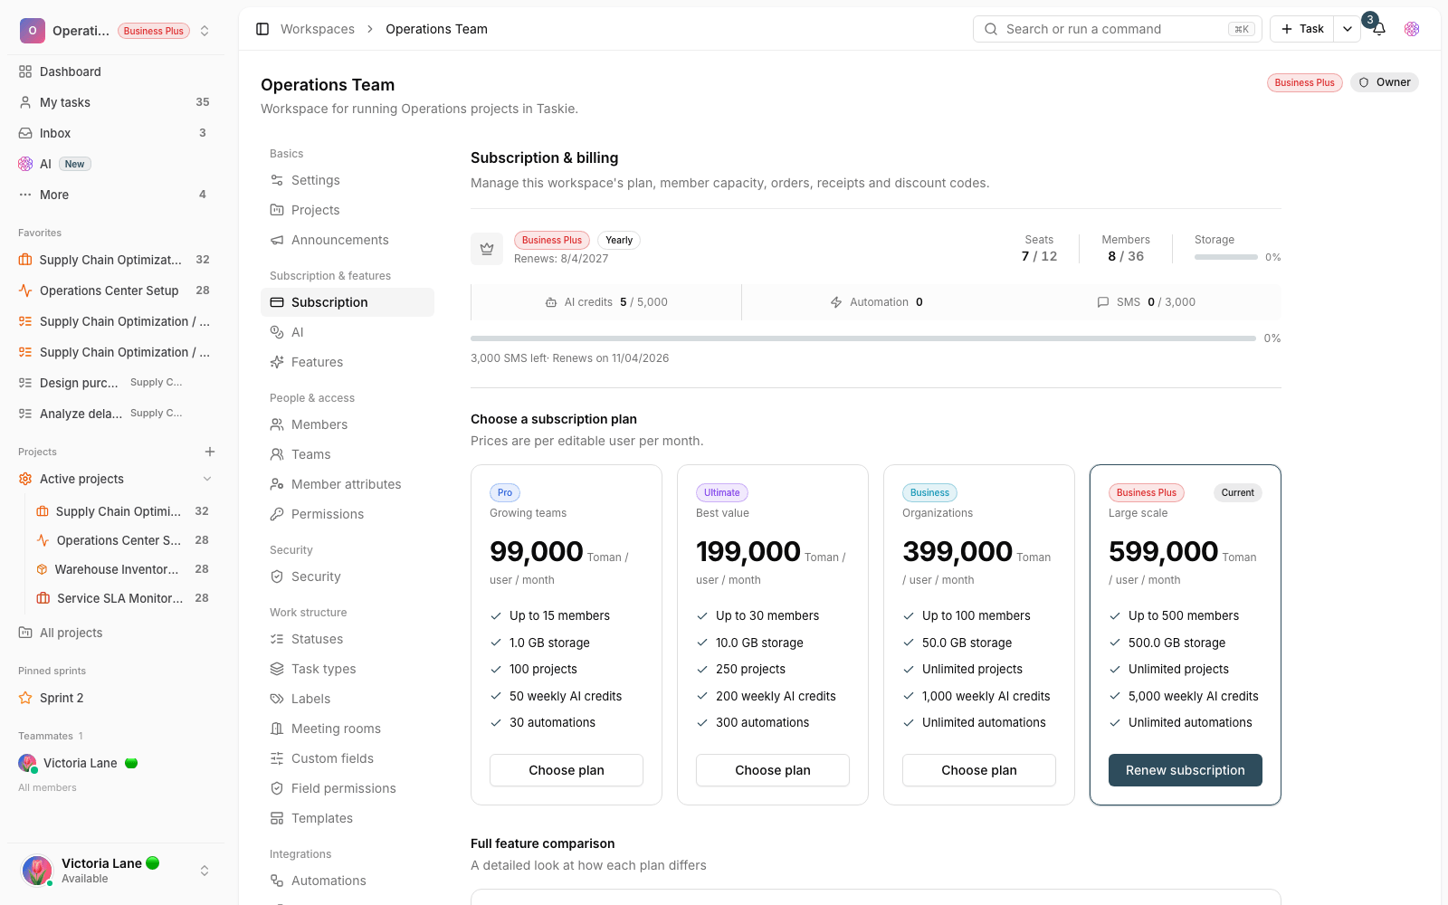The height and width of the screenshot is (905, 1448).
Task: Open the notifications bell
Action: coord(1379,29)
